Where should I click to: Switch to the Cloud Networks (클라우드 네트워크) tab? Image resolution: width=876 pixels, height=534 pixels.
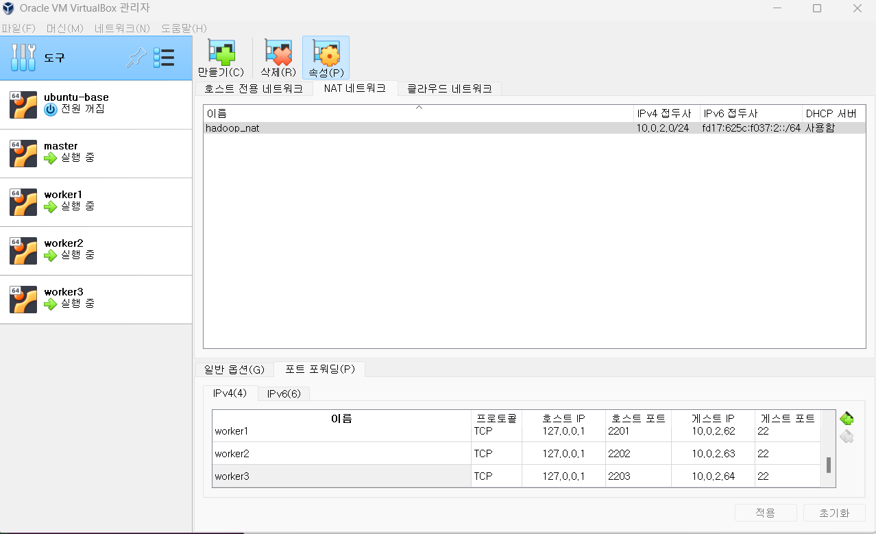(x=450, y=88)
